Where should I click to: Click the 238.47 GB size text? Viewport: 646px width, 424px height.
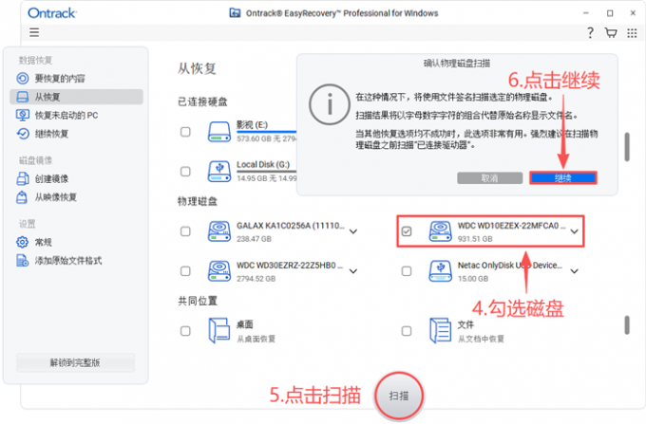click(x=254, y=238)
